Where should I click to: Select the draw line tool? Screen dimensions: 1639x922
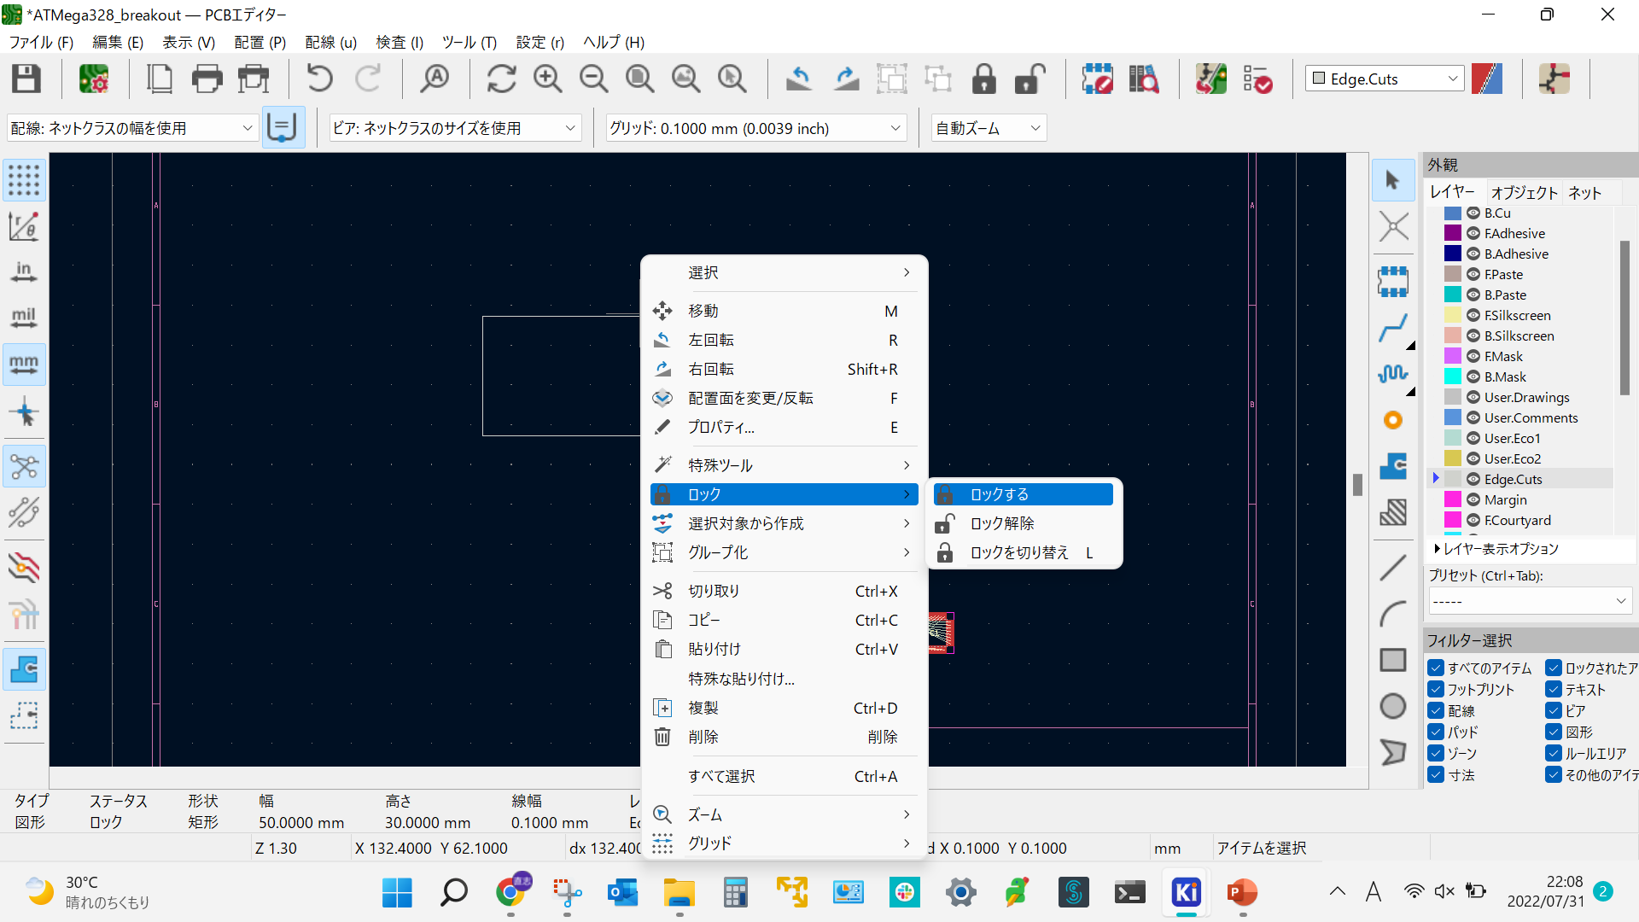pos(1392,567)
